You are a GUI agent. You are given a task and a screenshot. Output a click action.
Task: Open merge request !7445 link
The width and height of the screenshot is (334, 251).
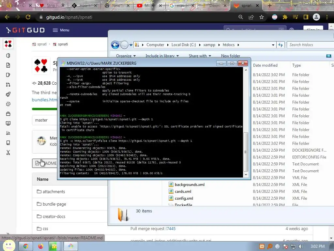(170, 228)
